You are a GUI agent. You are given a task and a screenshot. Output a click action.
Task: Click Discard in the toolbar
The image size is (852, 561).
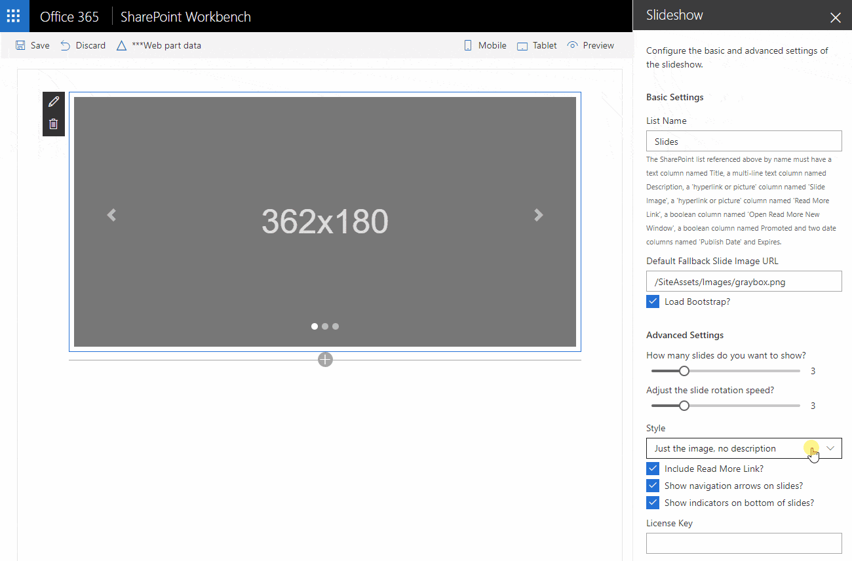pyautogui.click(x=83, y=46)
